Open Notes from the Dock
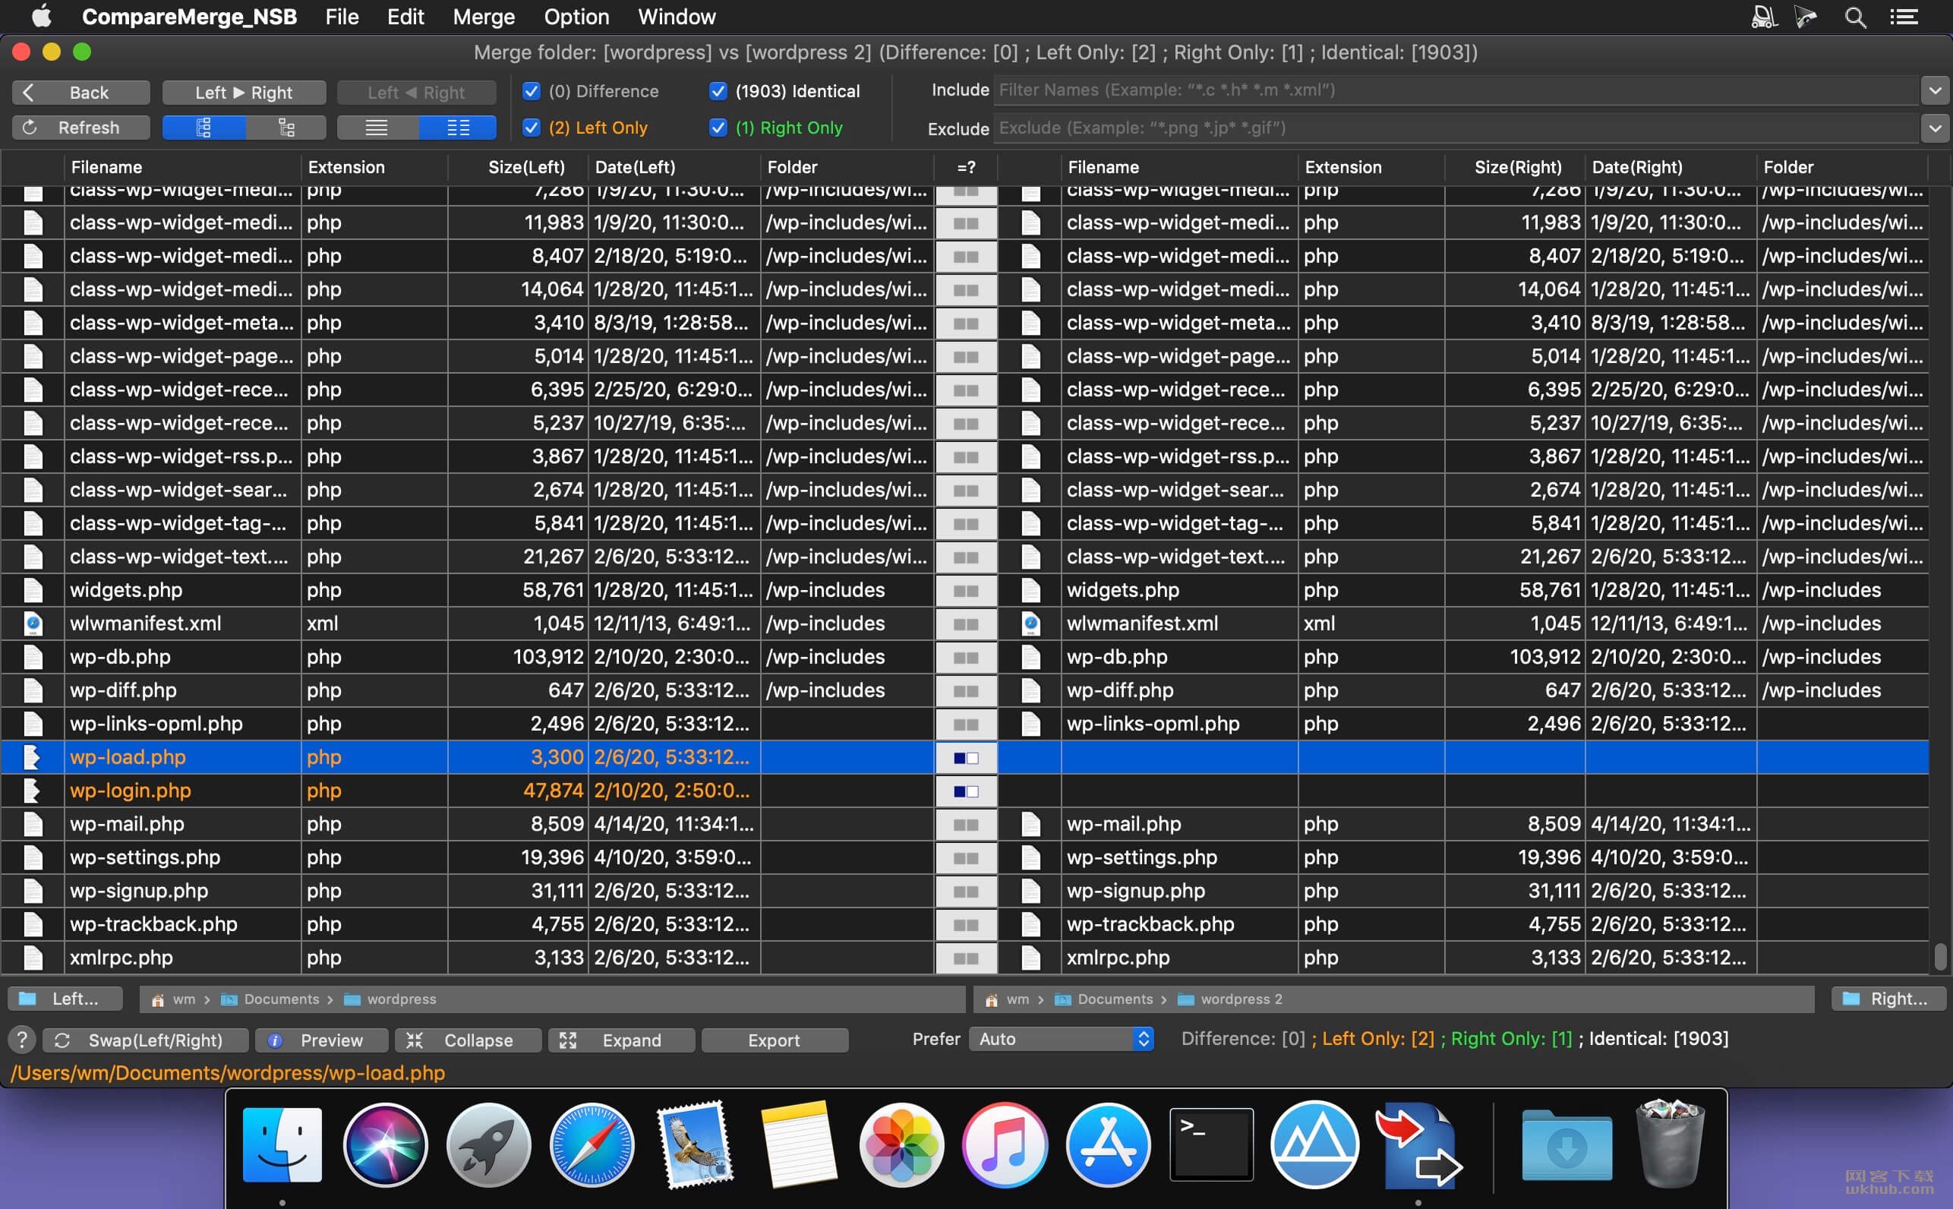The width and height of the screenshot is (1953, 1209). (798, 1144)
